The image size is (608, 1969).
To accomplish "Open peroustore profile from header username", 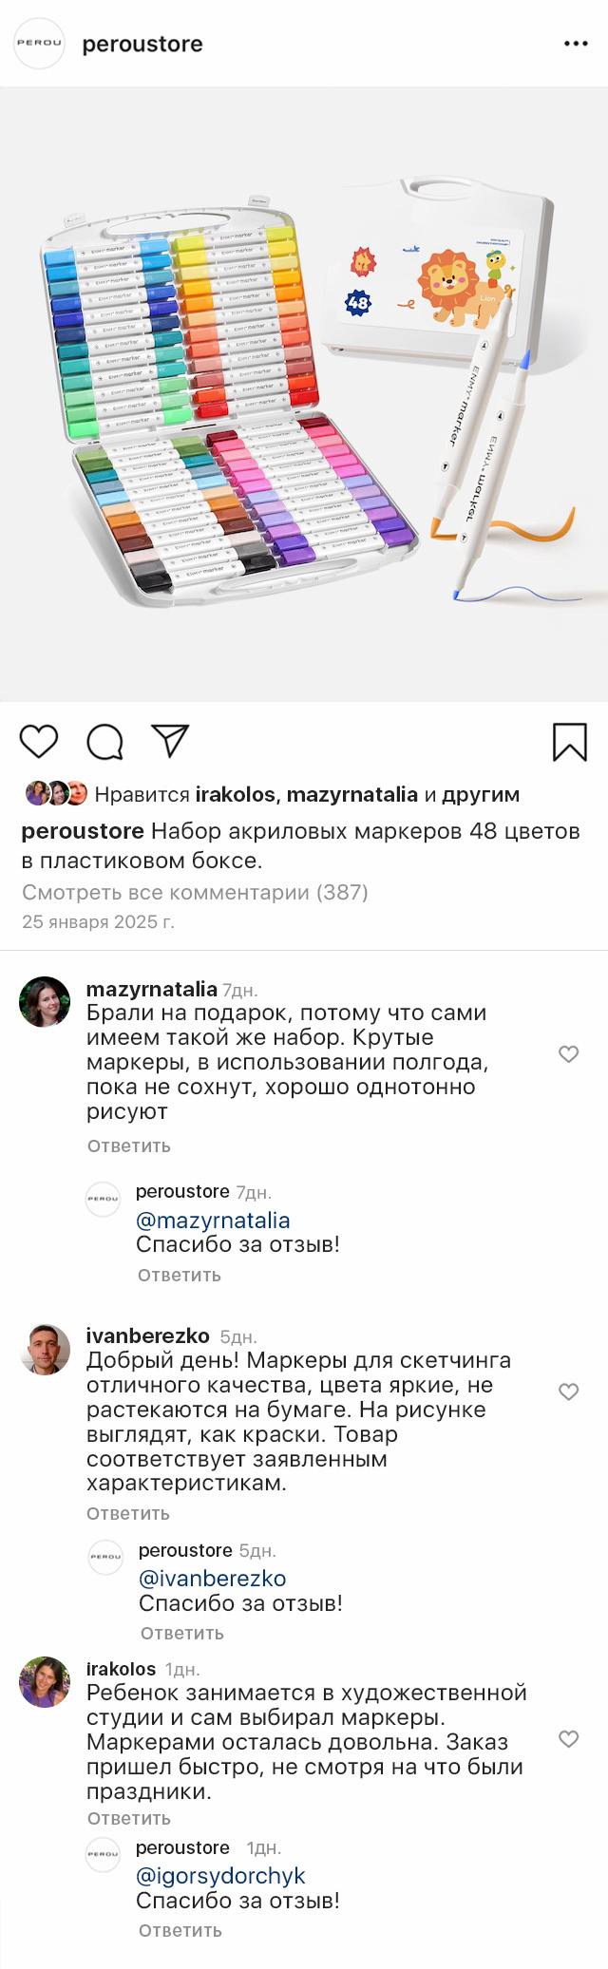I will coord(142,44).
